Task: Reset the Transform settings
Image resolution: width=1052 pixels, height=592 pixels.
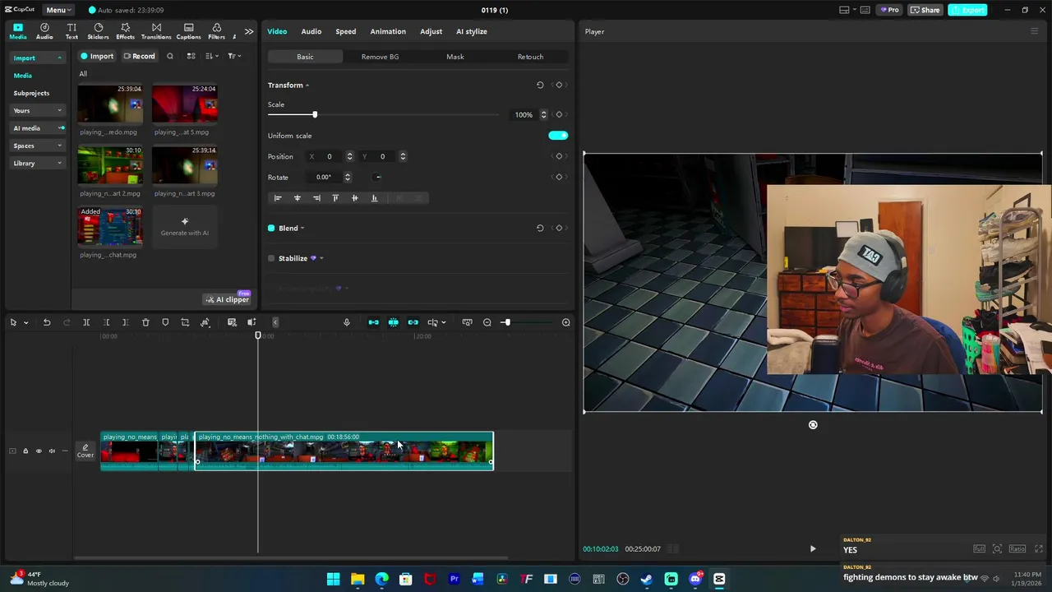Action: (540, 85)
